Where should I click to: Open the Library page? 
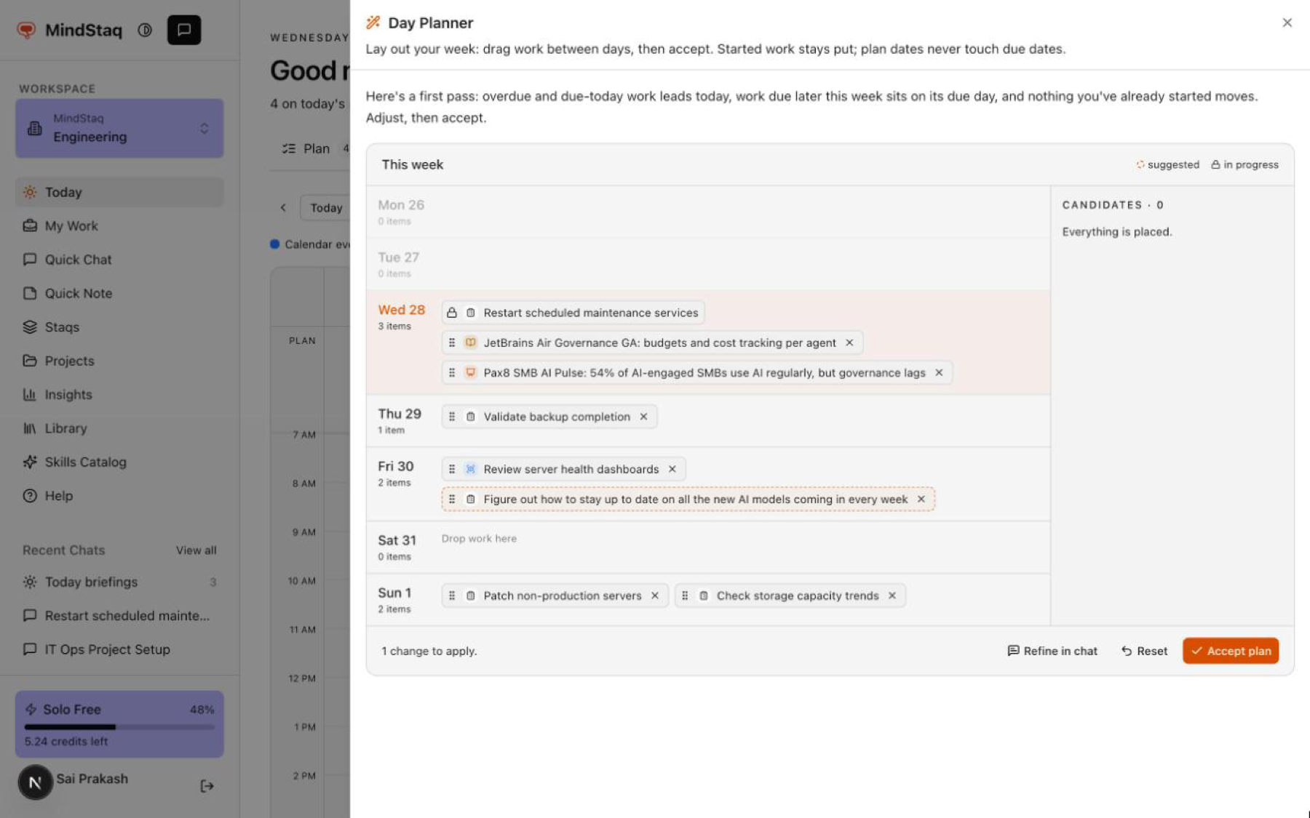click(119, 428)
